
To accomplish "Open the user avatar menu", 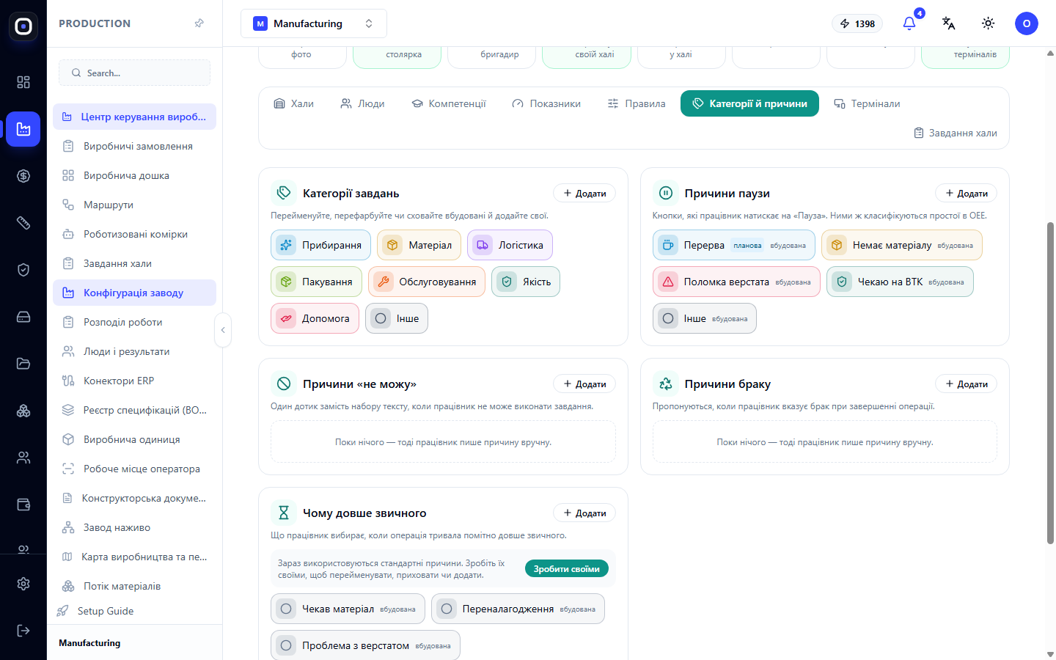I will pyautogui.click(x=1027, y=23).
